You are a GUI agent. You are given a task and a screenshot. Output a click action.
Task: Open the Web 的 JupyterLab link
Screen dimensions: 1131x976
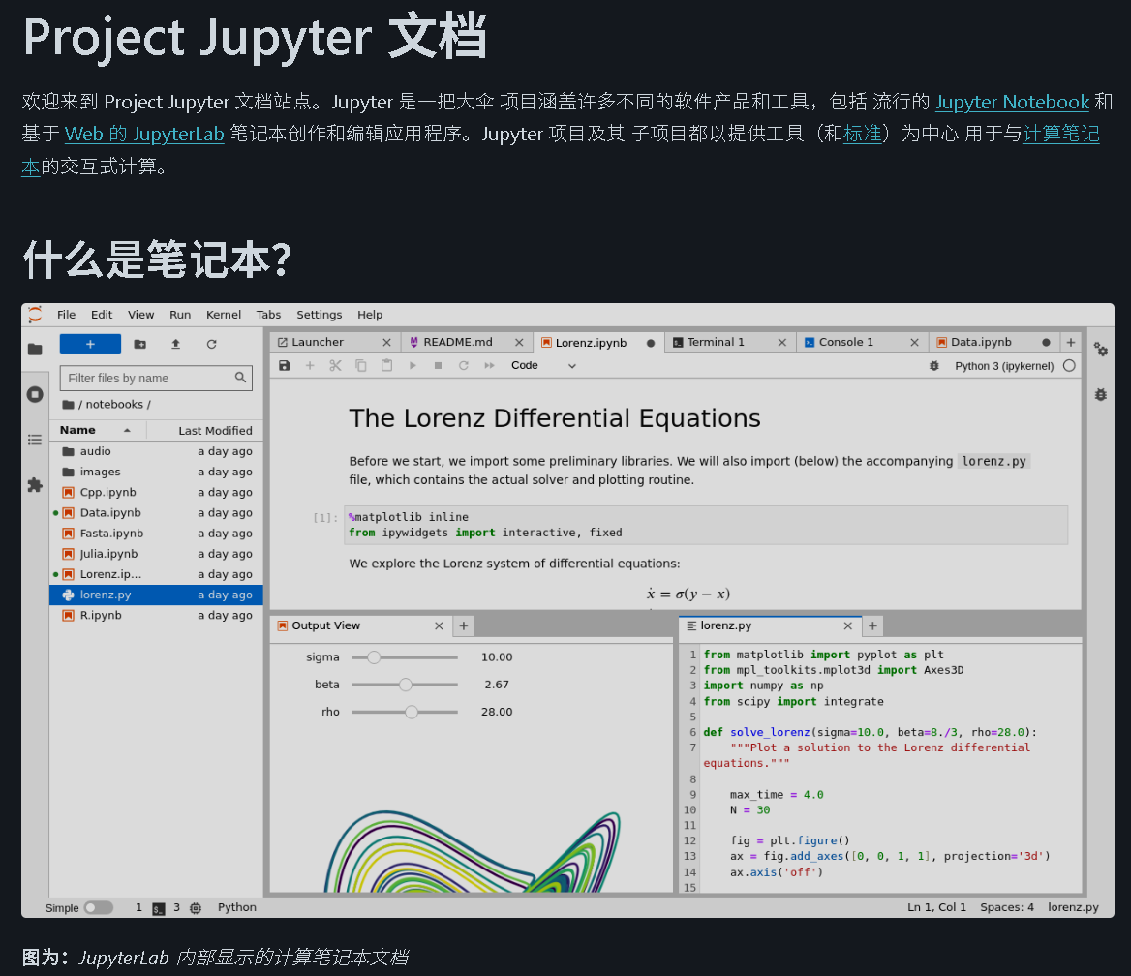coord(144,135)
